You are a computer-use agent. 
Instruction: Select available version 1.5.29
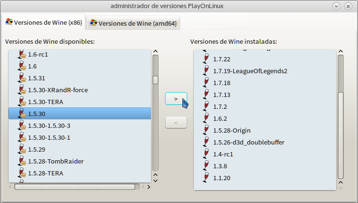point(36,149)
